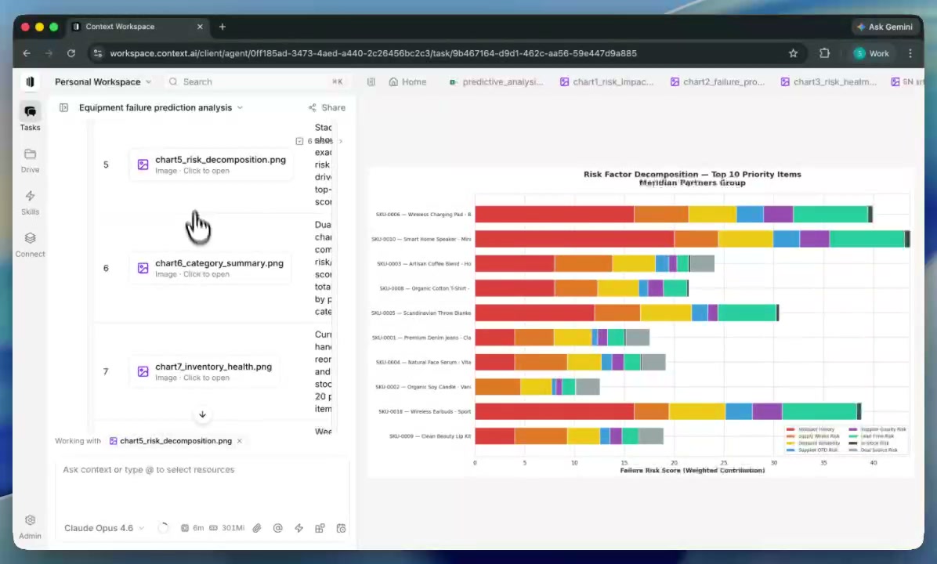
Task: Go back with browser back arrow
Action: (x=27, y=53)
